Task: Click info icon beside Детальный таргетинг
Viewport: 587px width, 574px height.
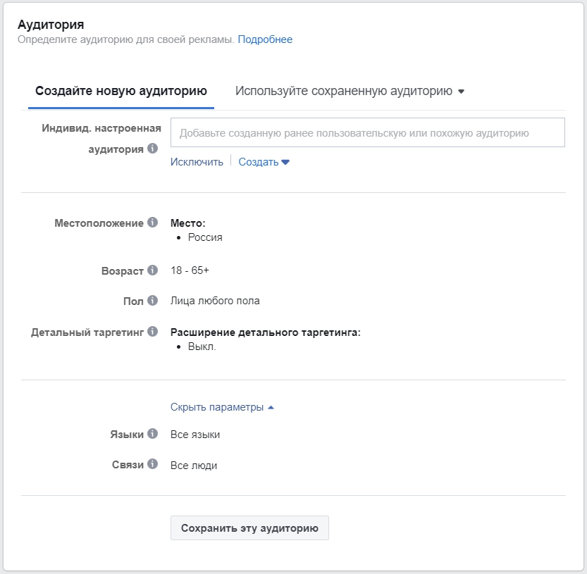Action: [152, 331]
